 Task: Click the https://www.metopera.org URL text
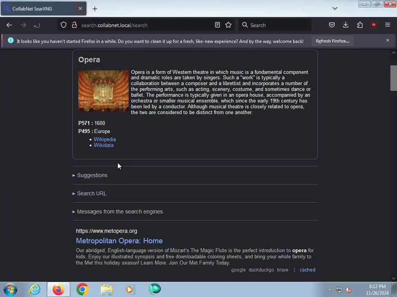point(107,231)
